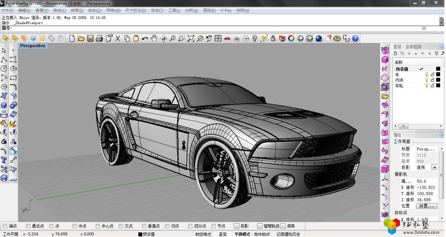This screenshot has height=237, width=446.
Task: Toggle visibility bulb of 内饰 layer
Action: [427, 80]
